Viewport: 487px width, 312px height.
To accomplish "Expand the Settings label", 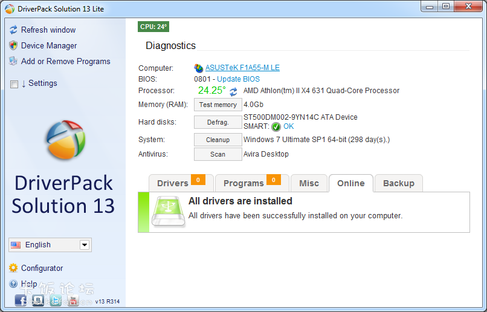I will (x=43, y=83).
